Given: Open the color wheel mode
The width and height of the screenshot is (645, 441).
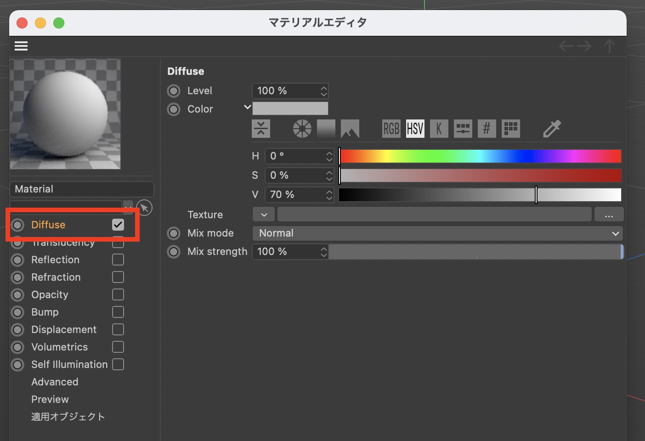Looking at the screenshot, I should (x=302, y=129).
